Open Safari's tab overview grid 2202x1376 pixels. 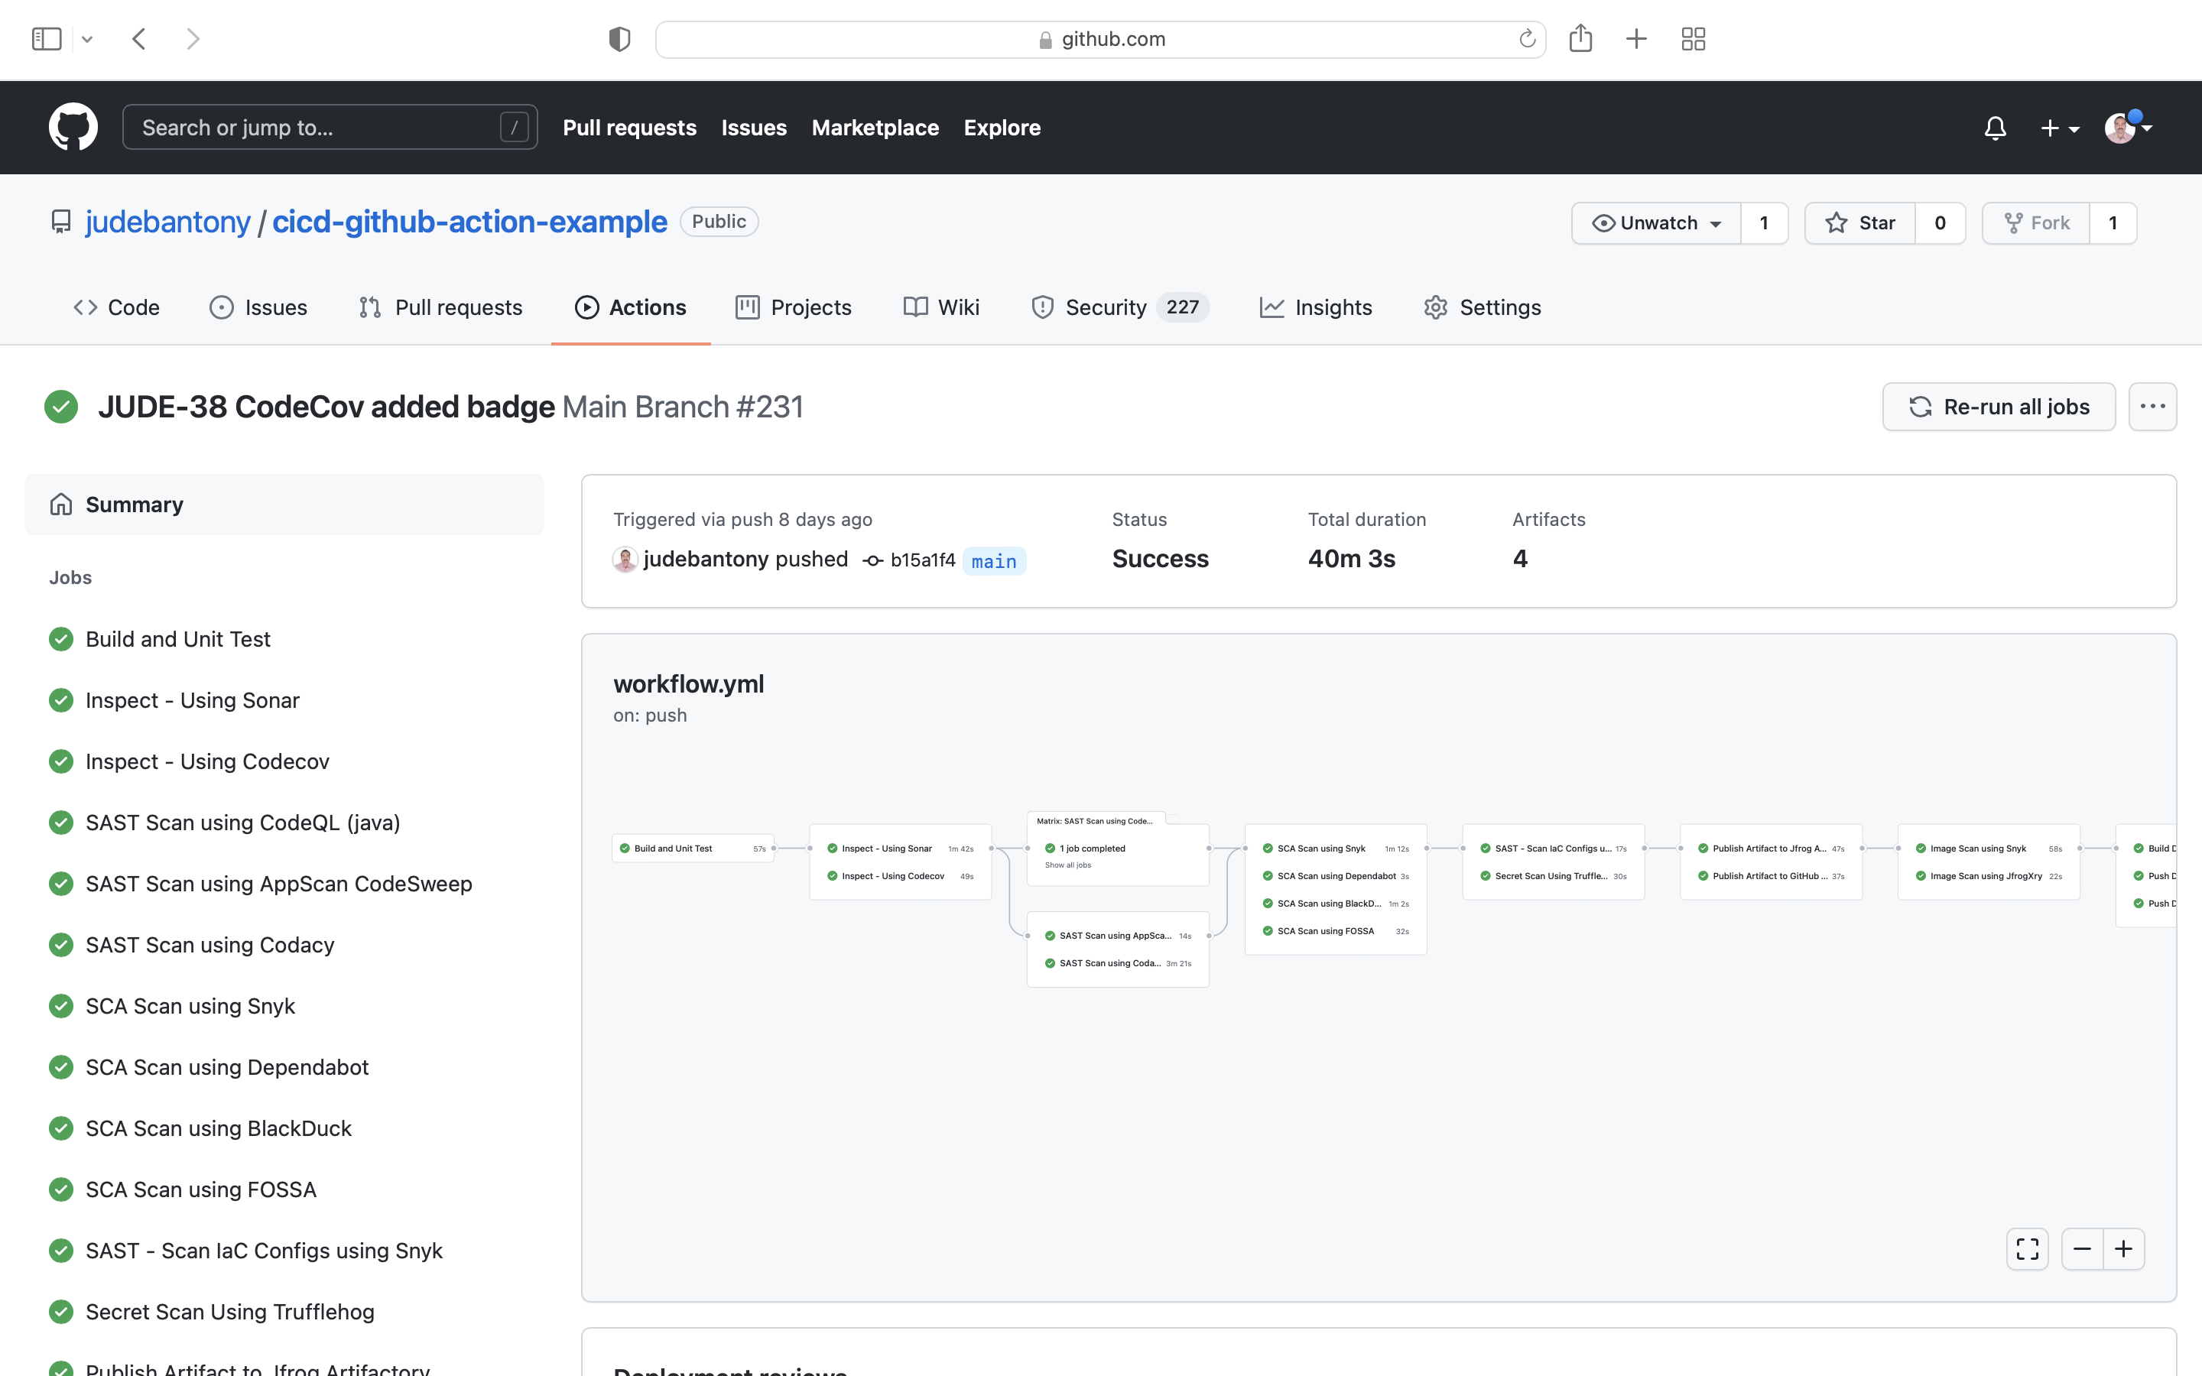pos(1693,39)
